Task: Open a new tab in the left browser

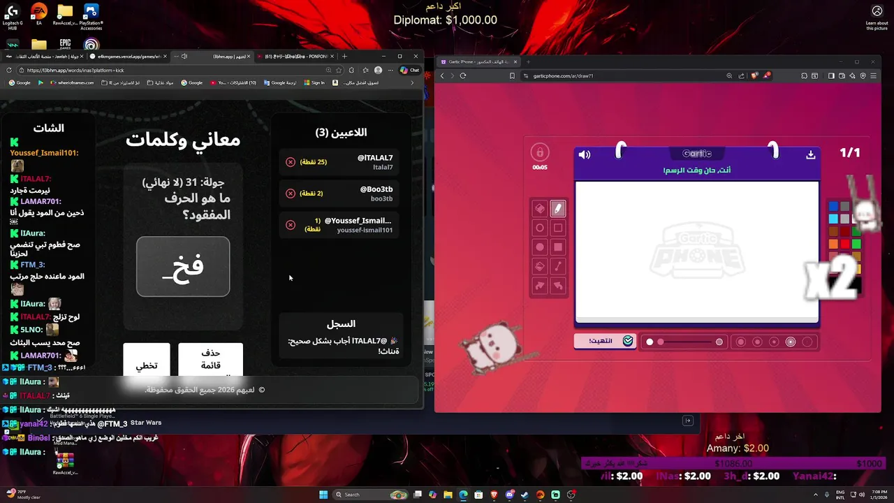Action: 344,56
